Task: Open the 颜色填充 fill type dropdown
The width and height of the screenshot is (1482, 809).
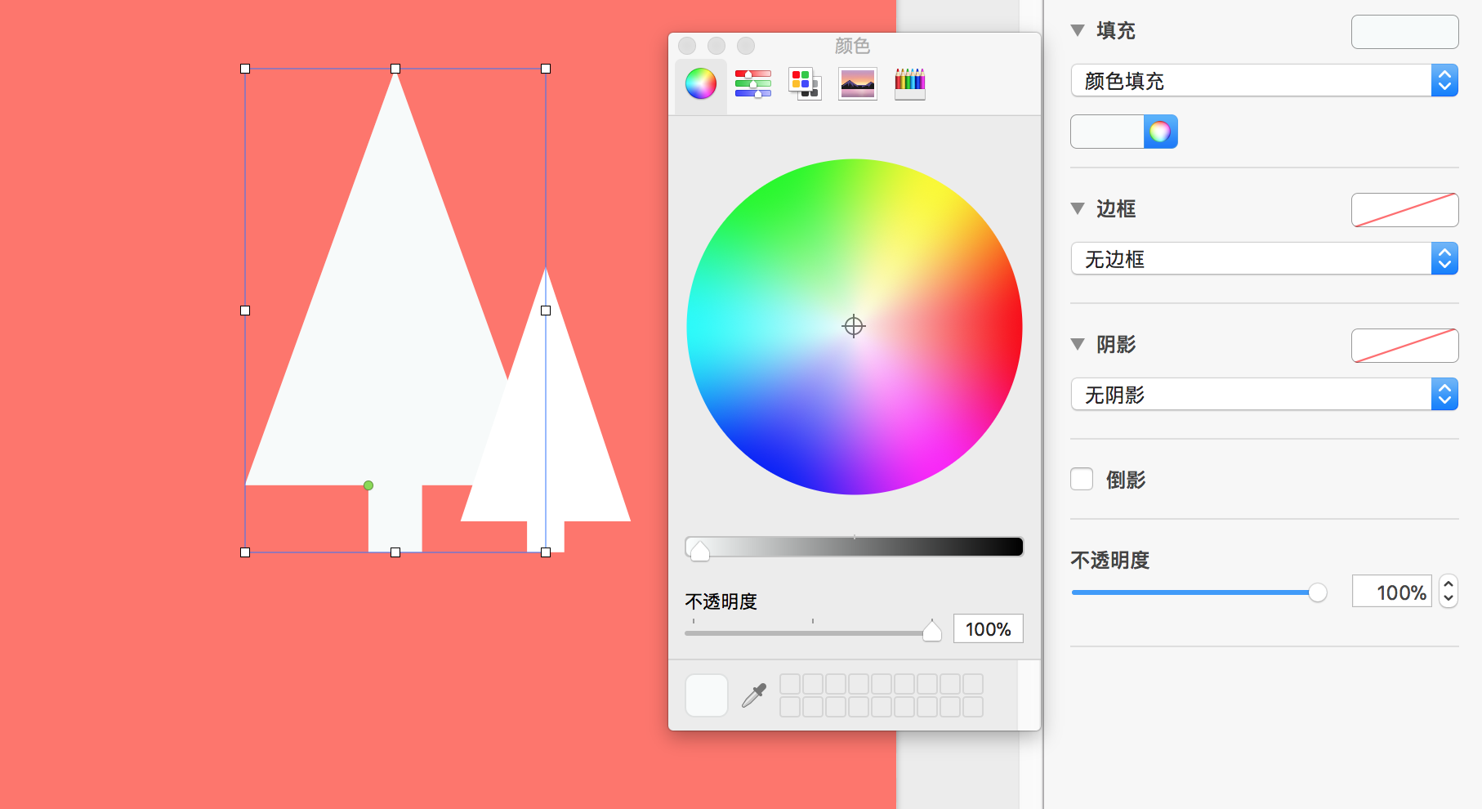Action: pyautogui.click(x=1264, y=80)
